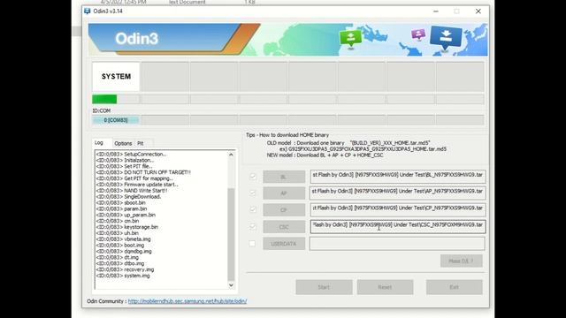
Task: Toggle the BL checkbox
Action: pyautogui.click(x=253, y=177)
